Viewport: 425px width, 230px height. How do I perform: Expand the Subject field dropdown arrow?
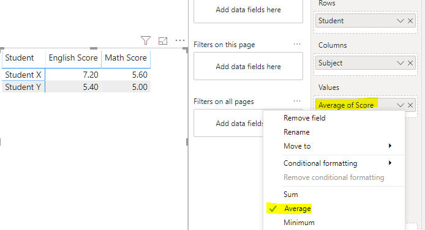tap(401, 63)
